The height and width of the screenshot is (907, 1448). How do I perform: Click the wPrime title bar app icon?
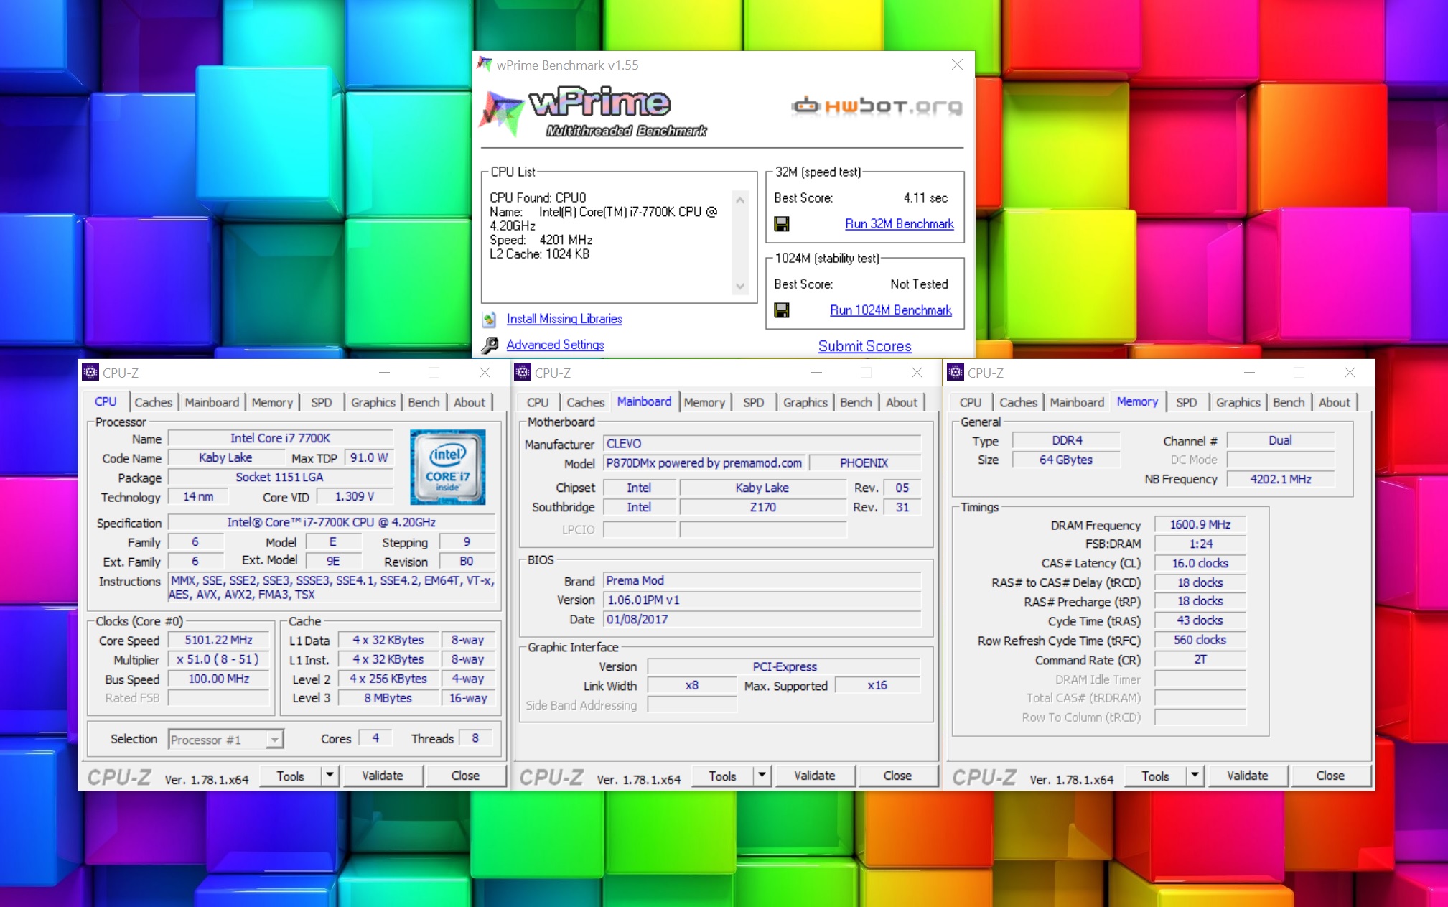[x=485, y=65]
